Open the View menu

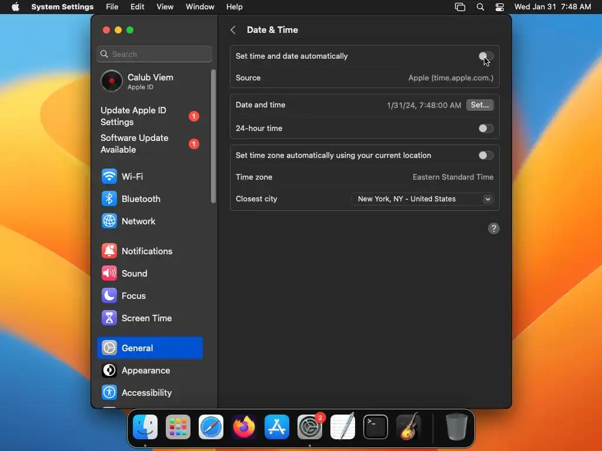[165, 7]
